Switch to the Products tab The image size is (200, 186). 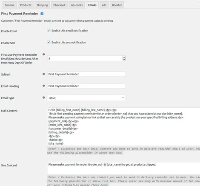click(x=26, y=5)
